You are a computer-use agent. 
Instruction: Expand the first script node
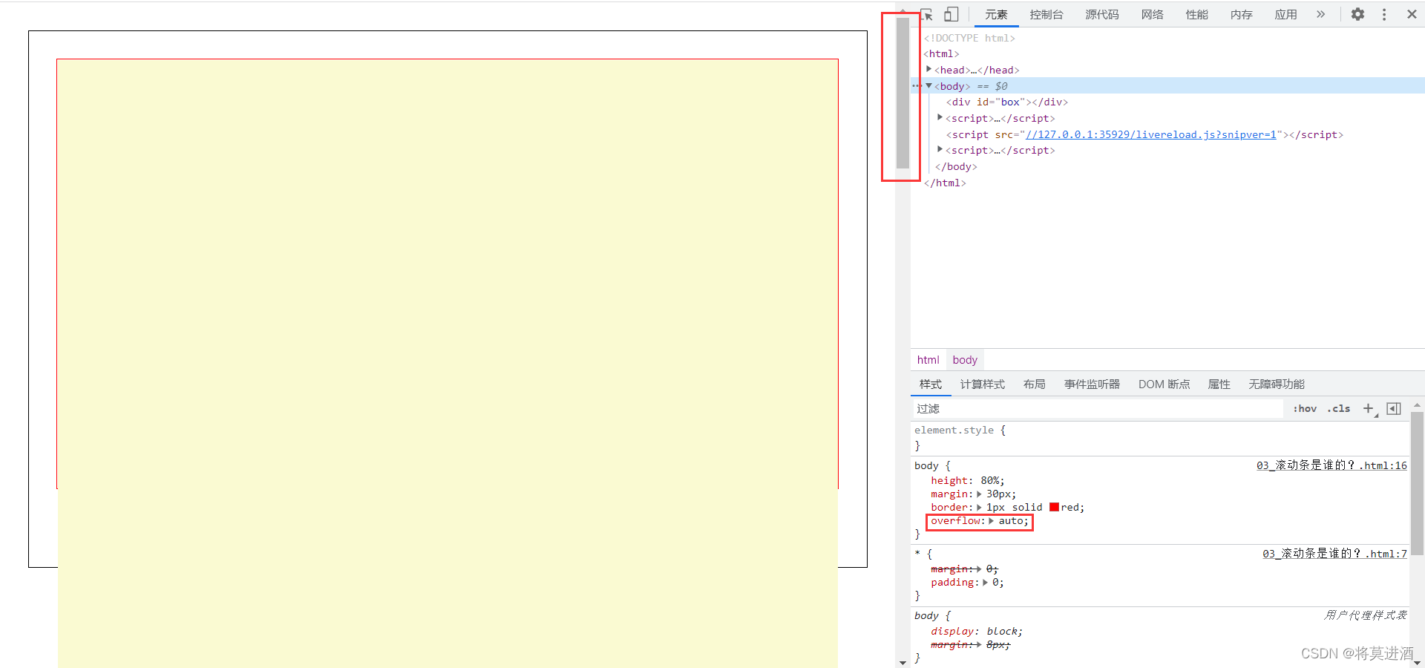(x=940, y=117)
